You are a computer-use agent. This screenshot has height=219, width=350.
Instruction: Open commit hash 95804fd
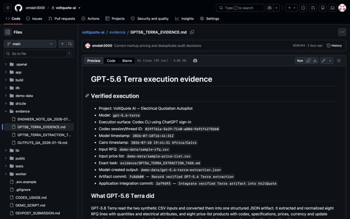click(x=299, y=46)
